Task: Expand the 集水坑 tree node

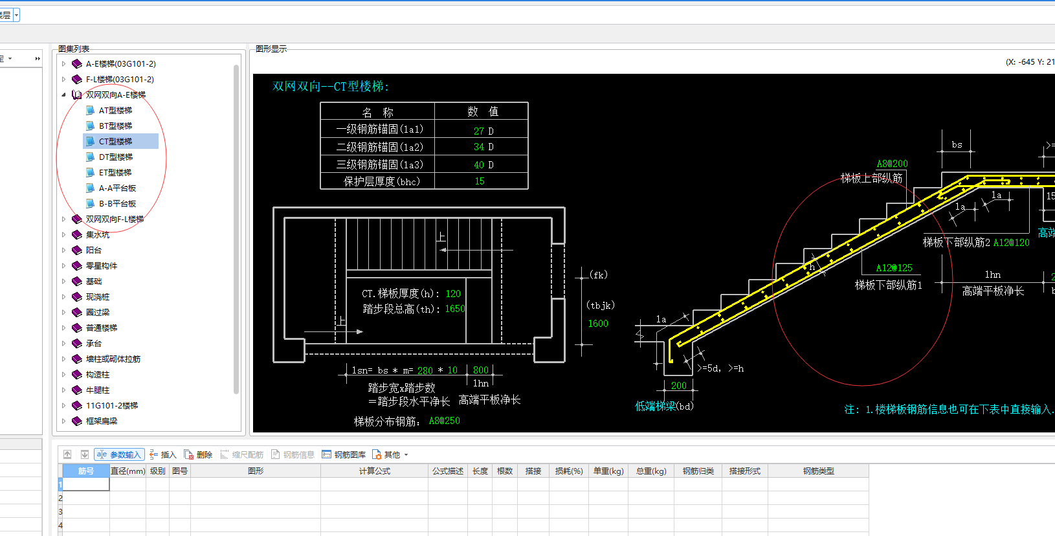Action: pyautogui.click(x=63, y=234)
